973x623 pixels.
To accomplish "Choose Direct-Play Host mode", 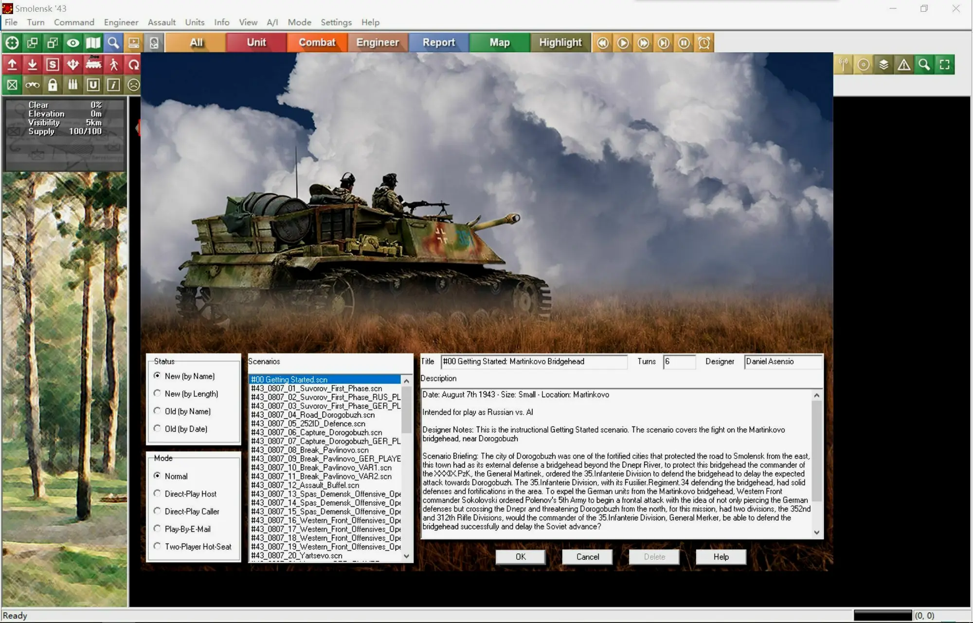I will pyautogui.click(x=185, y=494).
